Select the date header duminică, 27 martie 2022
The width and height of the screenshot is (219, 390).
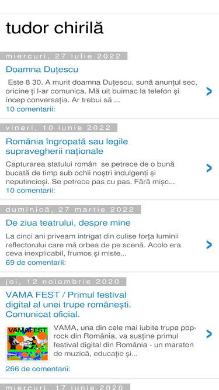pos(70,209)
